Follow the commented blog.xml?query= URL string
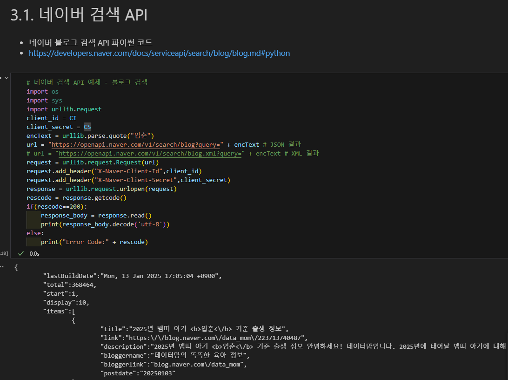Viewport: 508px width, 380px height. tap(150, 153)
